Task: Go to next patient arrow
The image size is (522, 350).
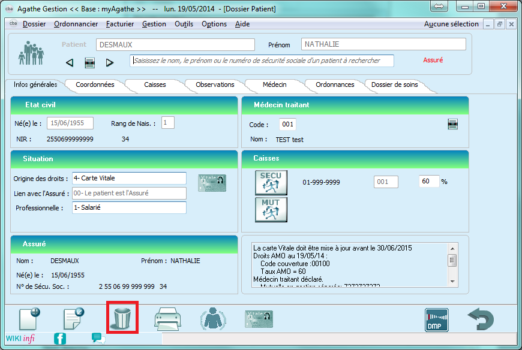Action: pyautogui.click(x=110, y=62)
